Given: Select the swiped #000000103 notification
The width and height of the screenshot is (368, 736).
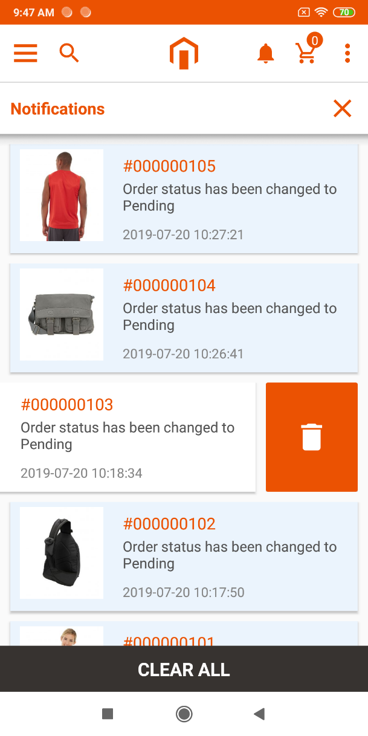Looking at the screenshot, I should coord(127,436).
